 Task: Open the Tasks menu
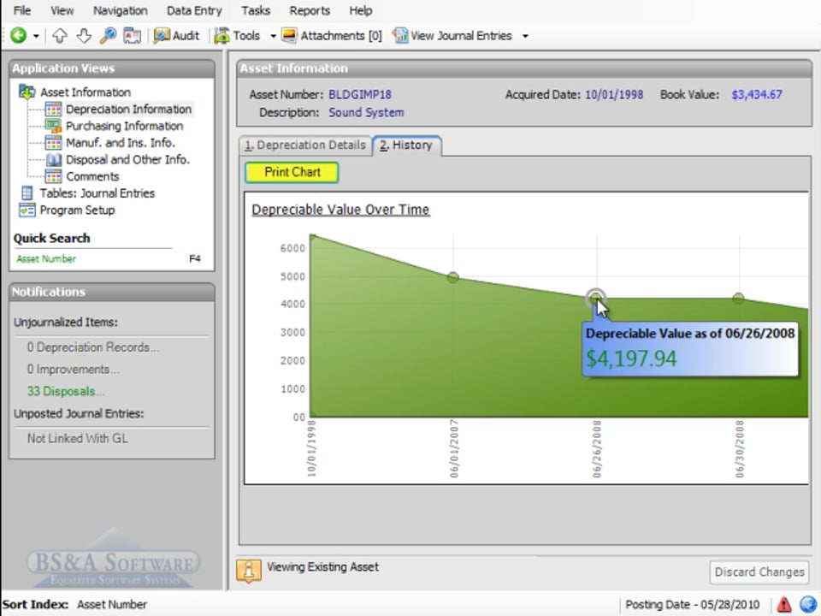[x=256, y=10]
